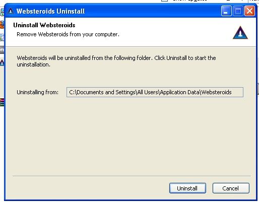Click the Websteroids Uninstall title bar text
The height and width of the screenshot is (203, 259).
50,11
